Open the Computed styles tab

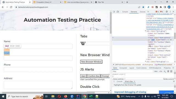[x=123, y=68]
